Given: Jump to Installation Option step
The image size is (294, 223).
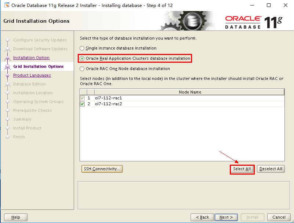Looking at the screenshot, I should pyautogui.click(x=31, y=58).
